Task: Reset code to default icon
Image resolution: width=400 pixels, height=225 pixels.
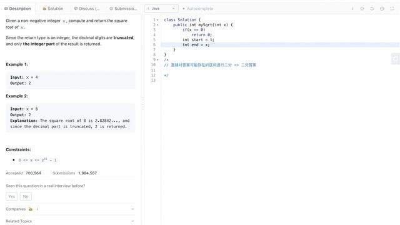Action: click(372, 9)
